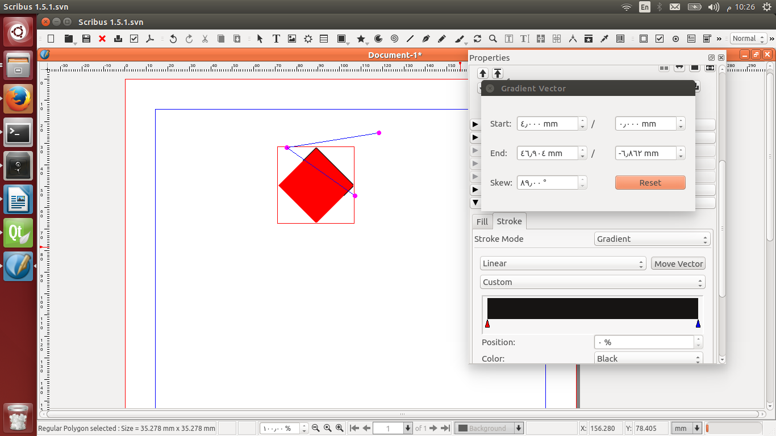Select the Image Frame tool
Viewport: 776px width, 436px height.
coord(292,39)
